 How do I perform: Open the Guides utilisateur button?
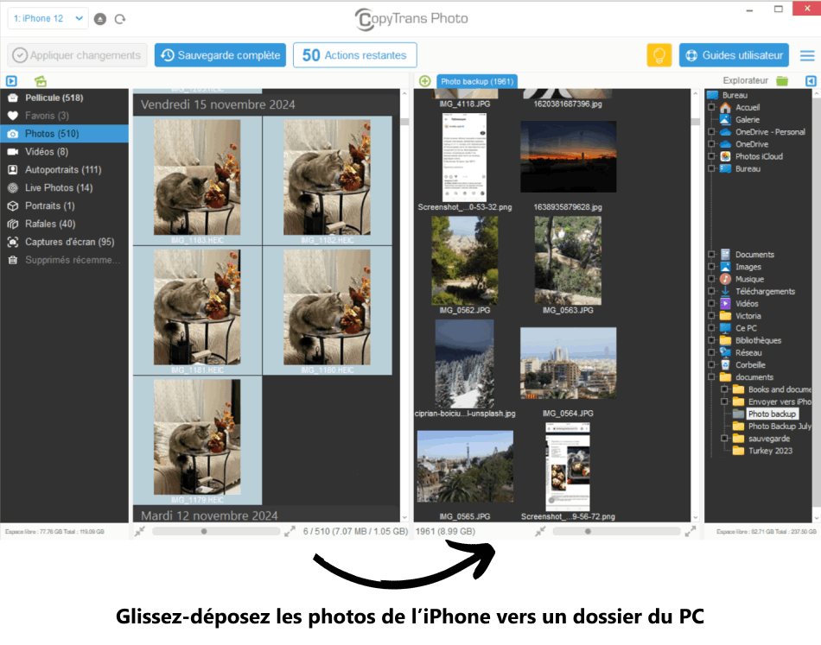(x=734, y=55)
